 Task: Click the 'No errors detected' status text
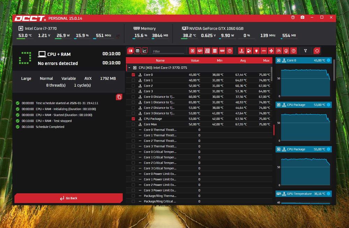click(x=58, y=63)
